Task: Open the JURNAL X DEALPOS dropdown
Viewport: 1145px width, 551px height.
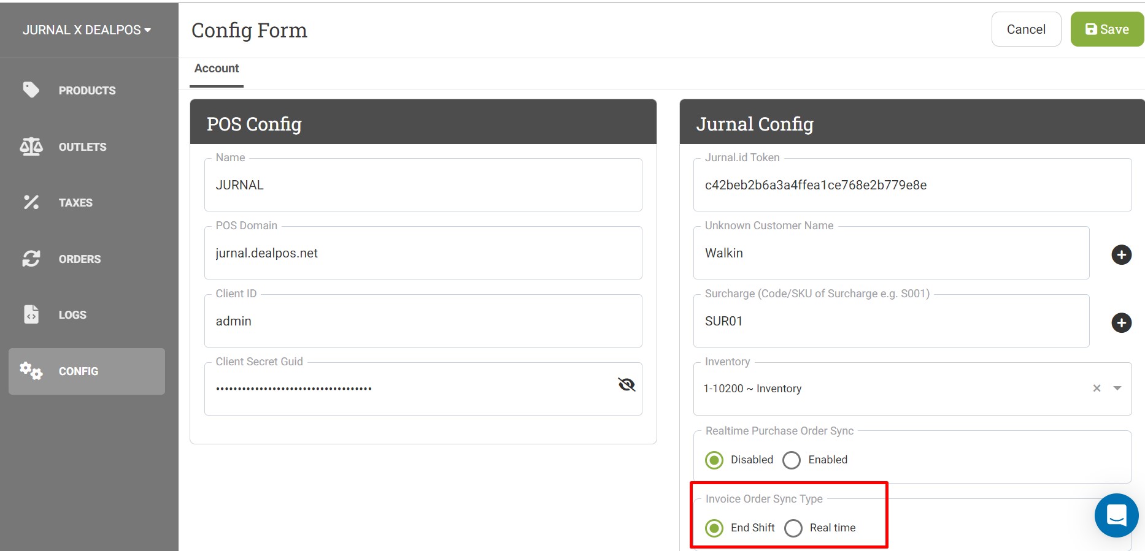Action: point(87,30)
